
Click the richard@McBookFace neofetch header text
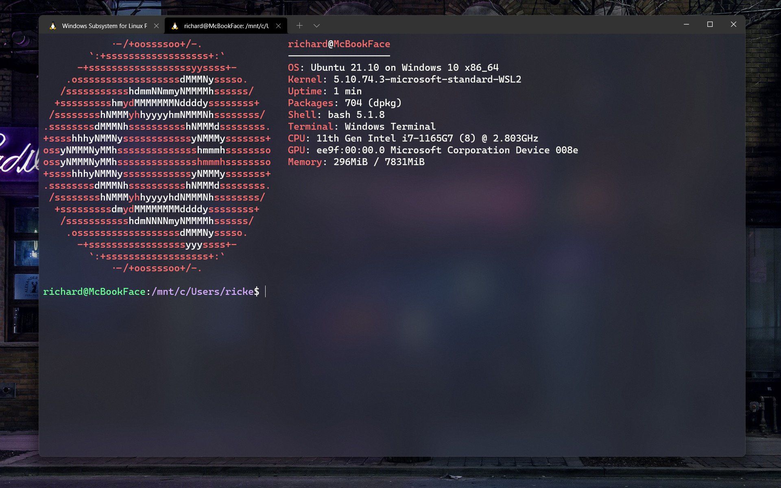(x=339, y=44)
